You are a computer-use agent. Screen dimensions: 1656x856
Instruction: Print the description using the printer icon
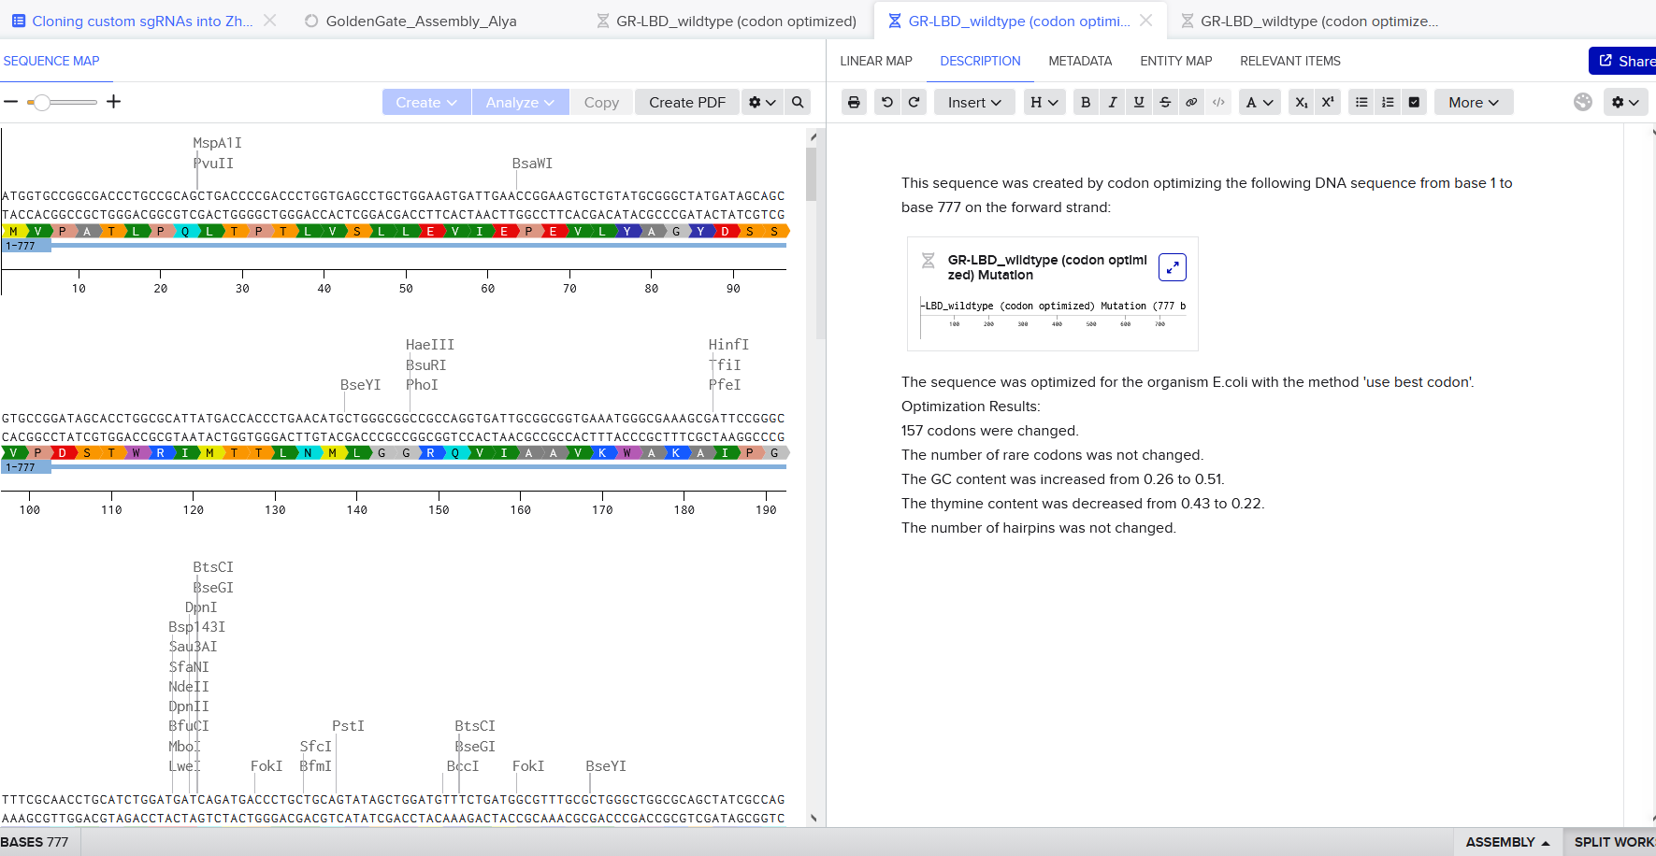tap(854, 103)
